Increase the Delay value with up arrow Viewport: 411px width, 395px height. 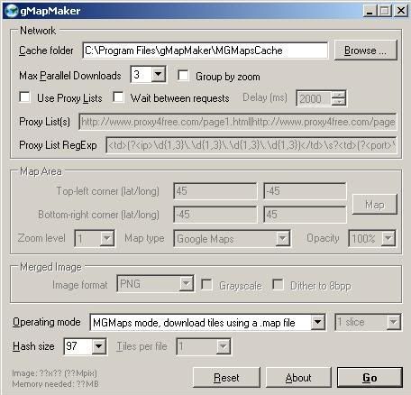339,95
